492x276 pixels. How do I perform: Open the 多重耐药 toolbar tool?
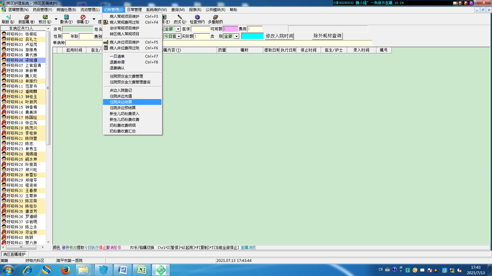[x=215, y=19]
